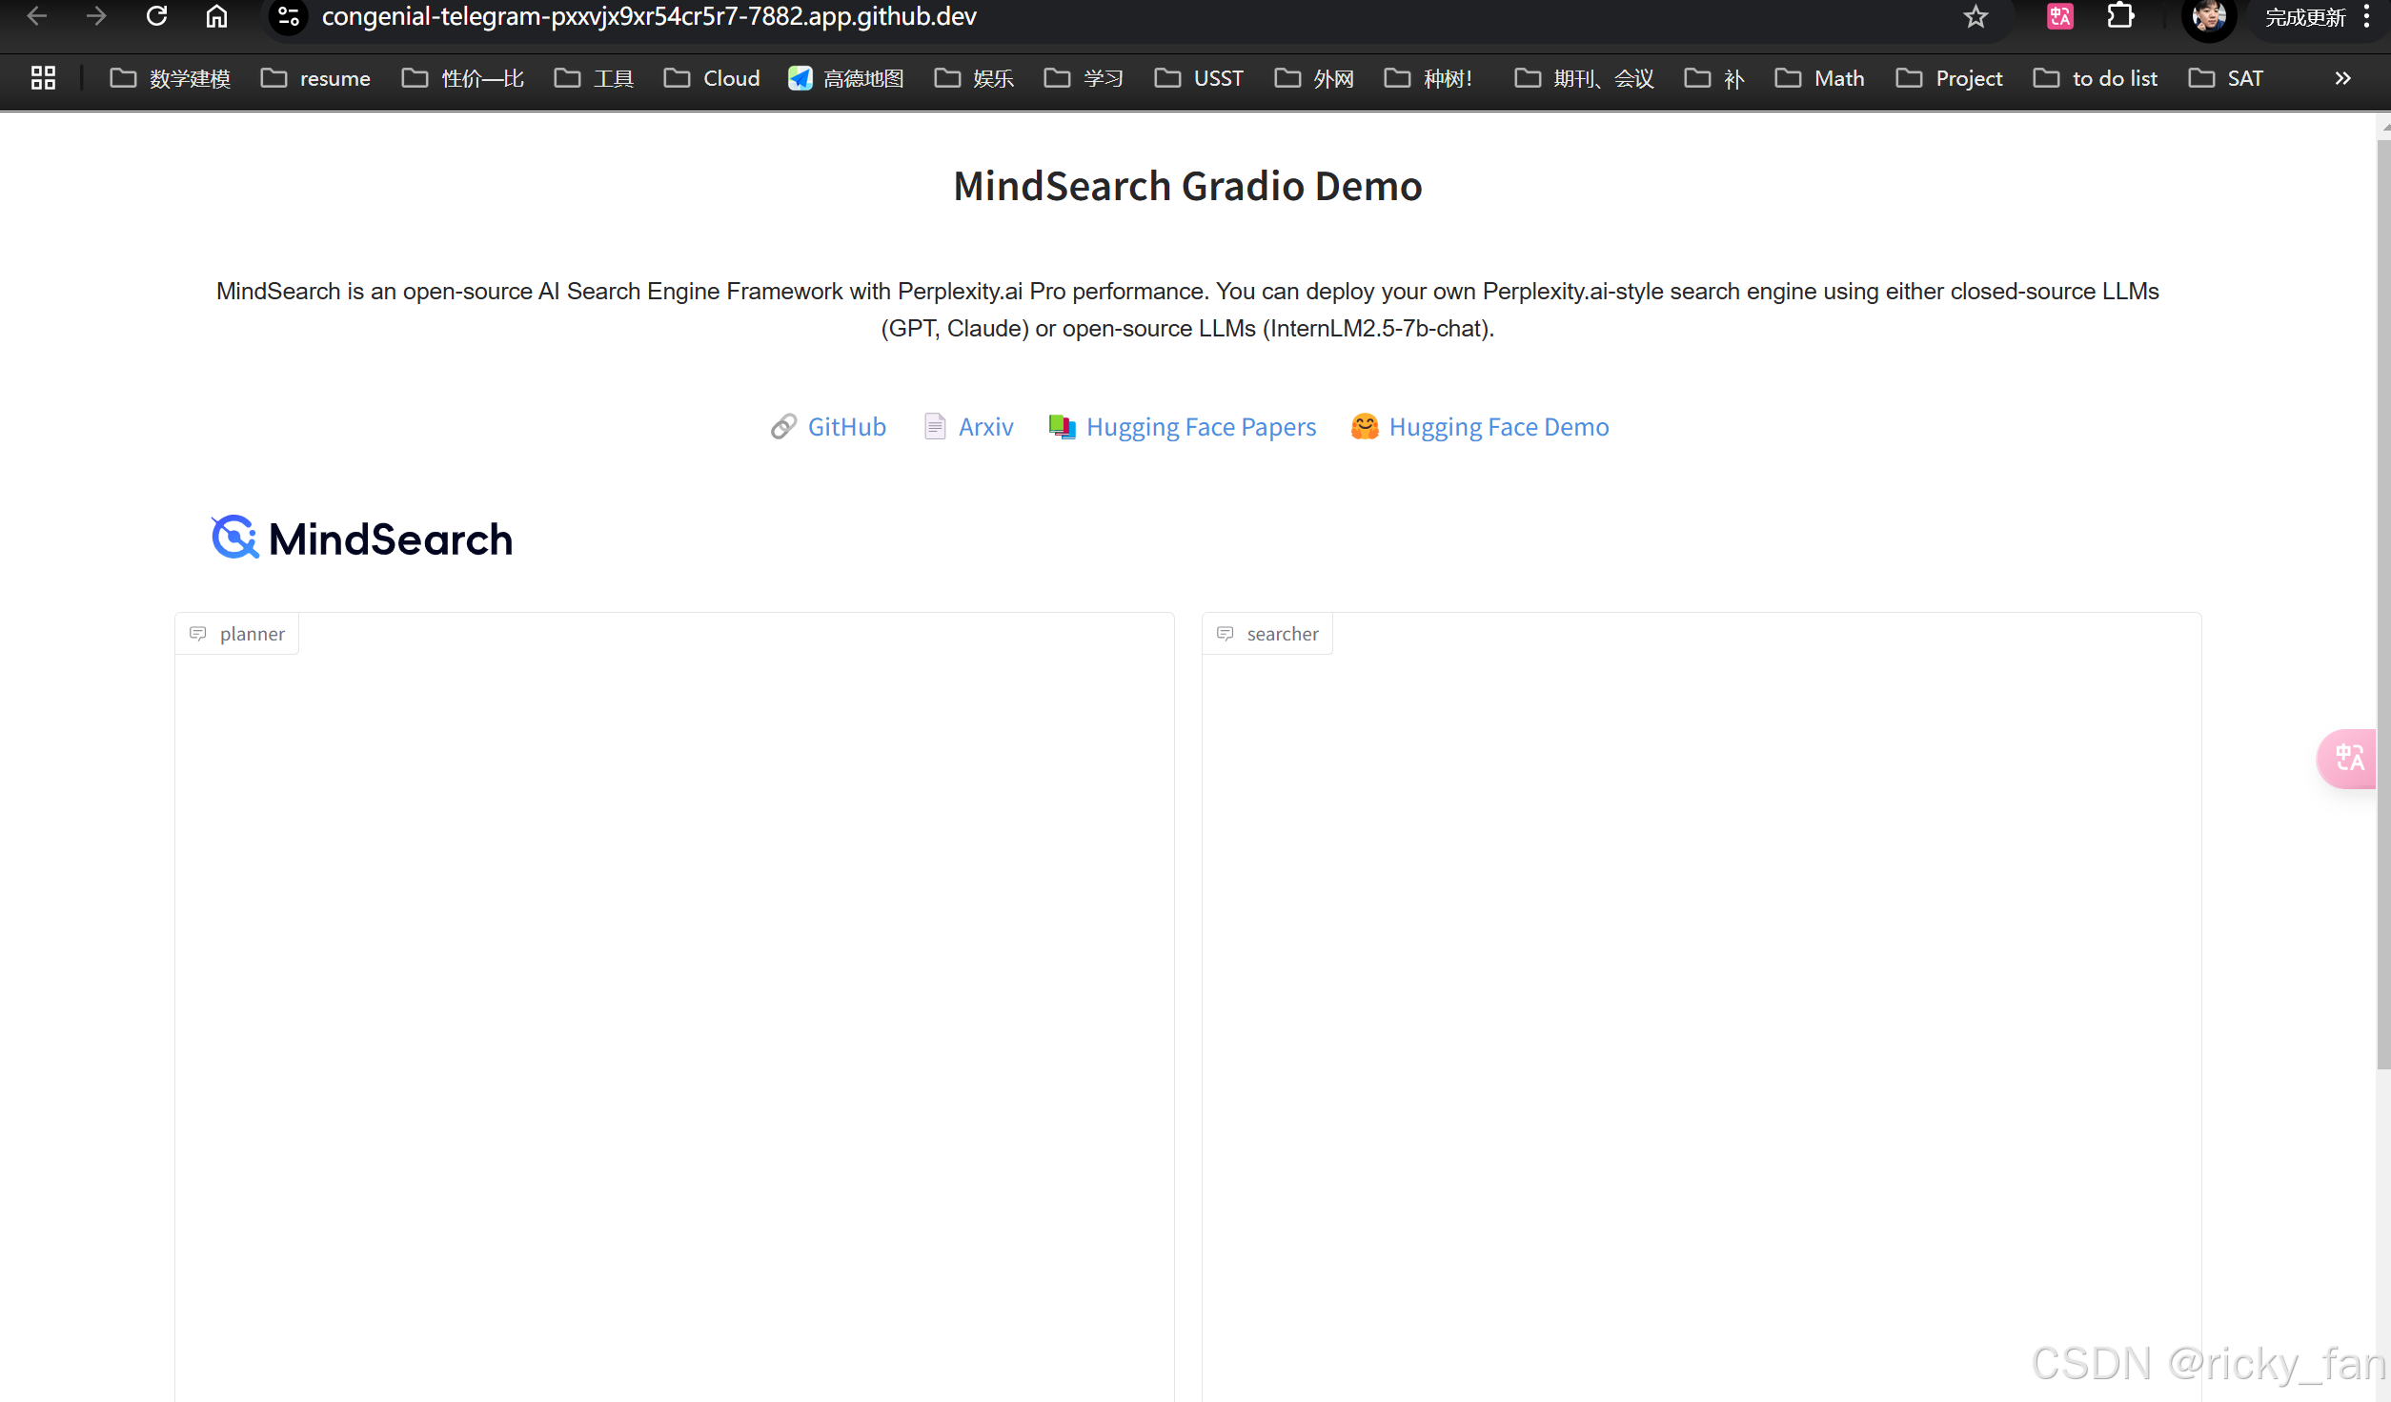Open the Chrome three-dot menu

coord(2367,16)
